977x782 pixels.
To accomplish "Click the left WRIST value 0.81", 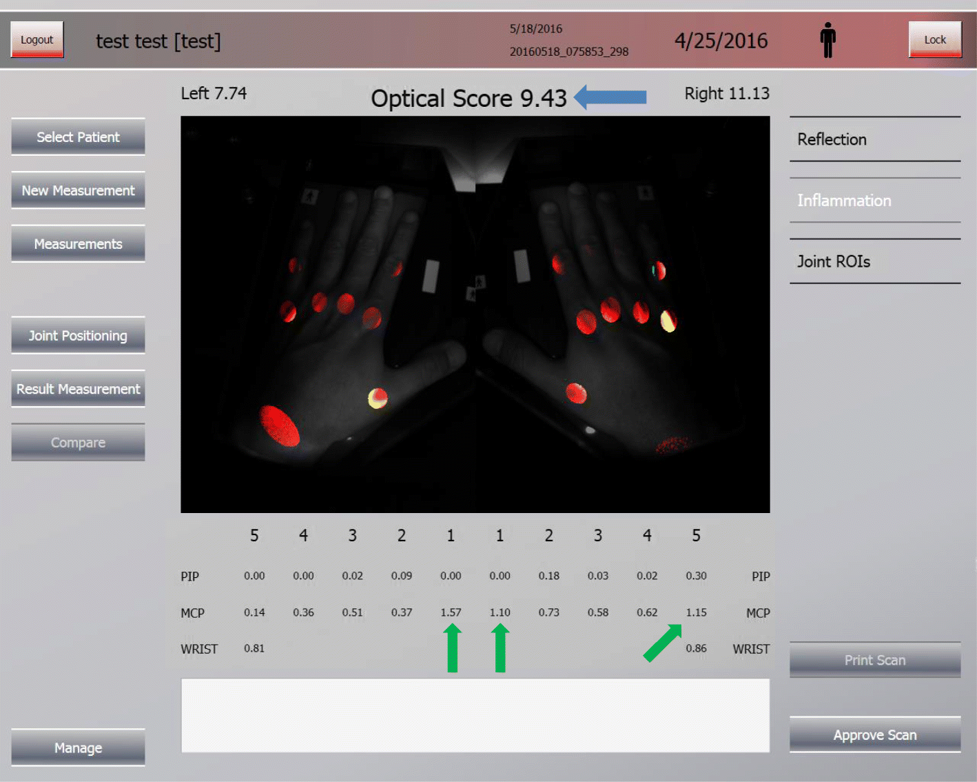I will [254, 648].
